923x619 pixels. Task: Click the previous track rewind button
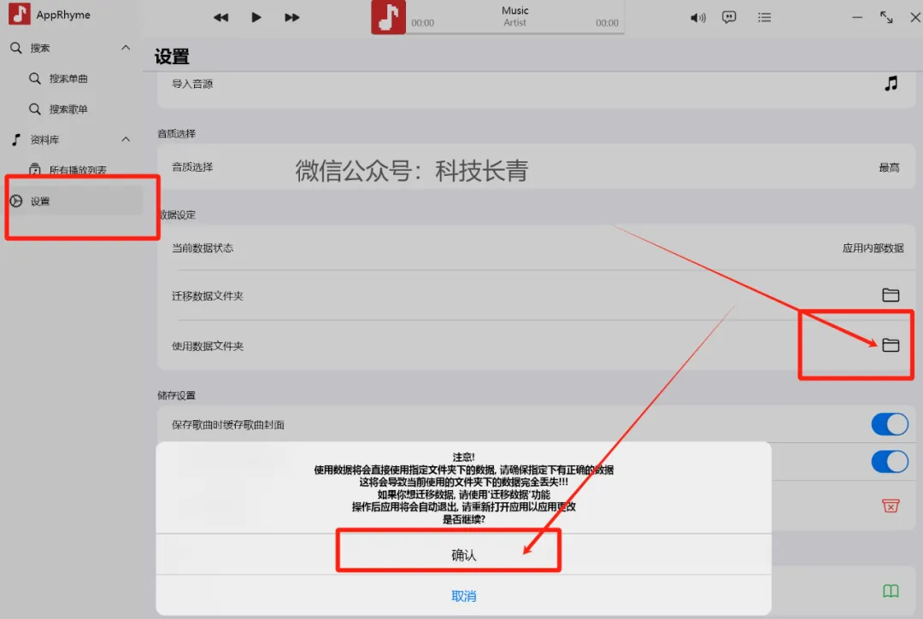[220, 17]
